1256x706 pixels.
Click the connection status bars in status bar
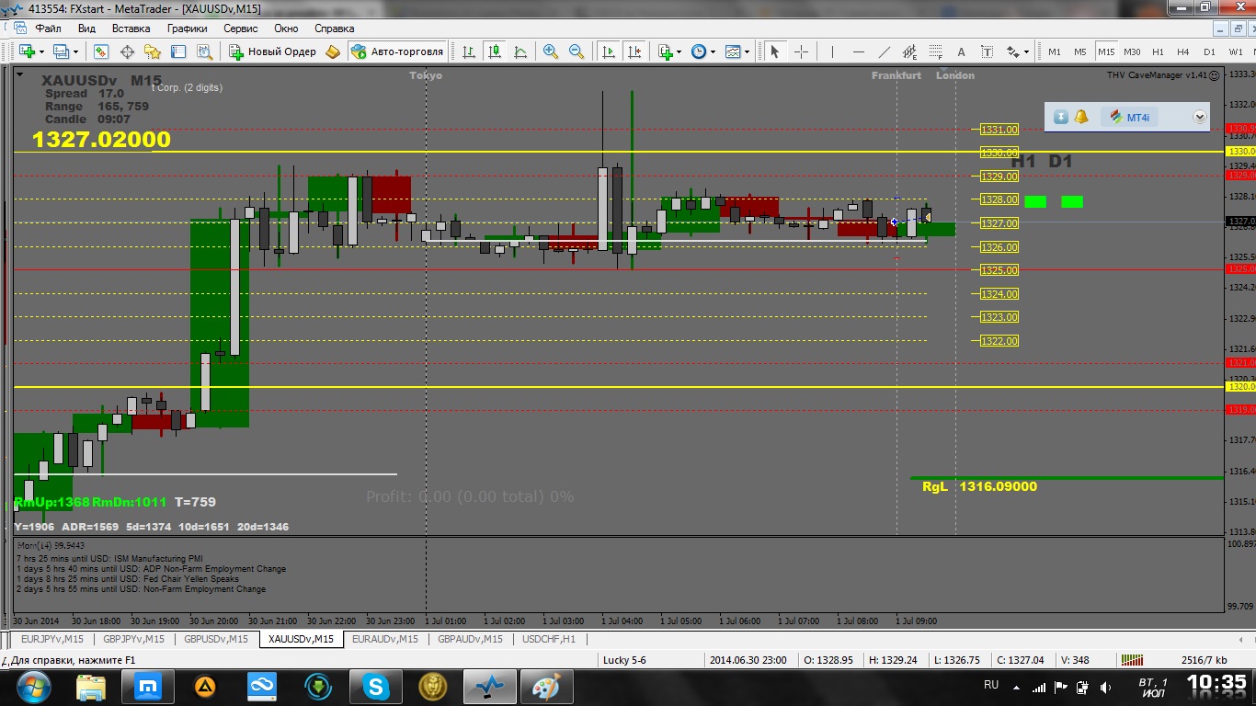pyautogui.click(x=1131, y=660)
